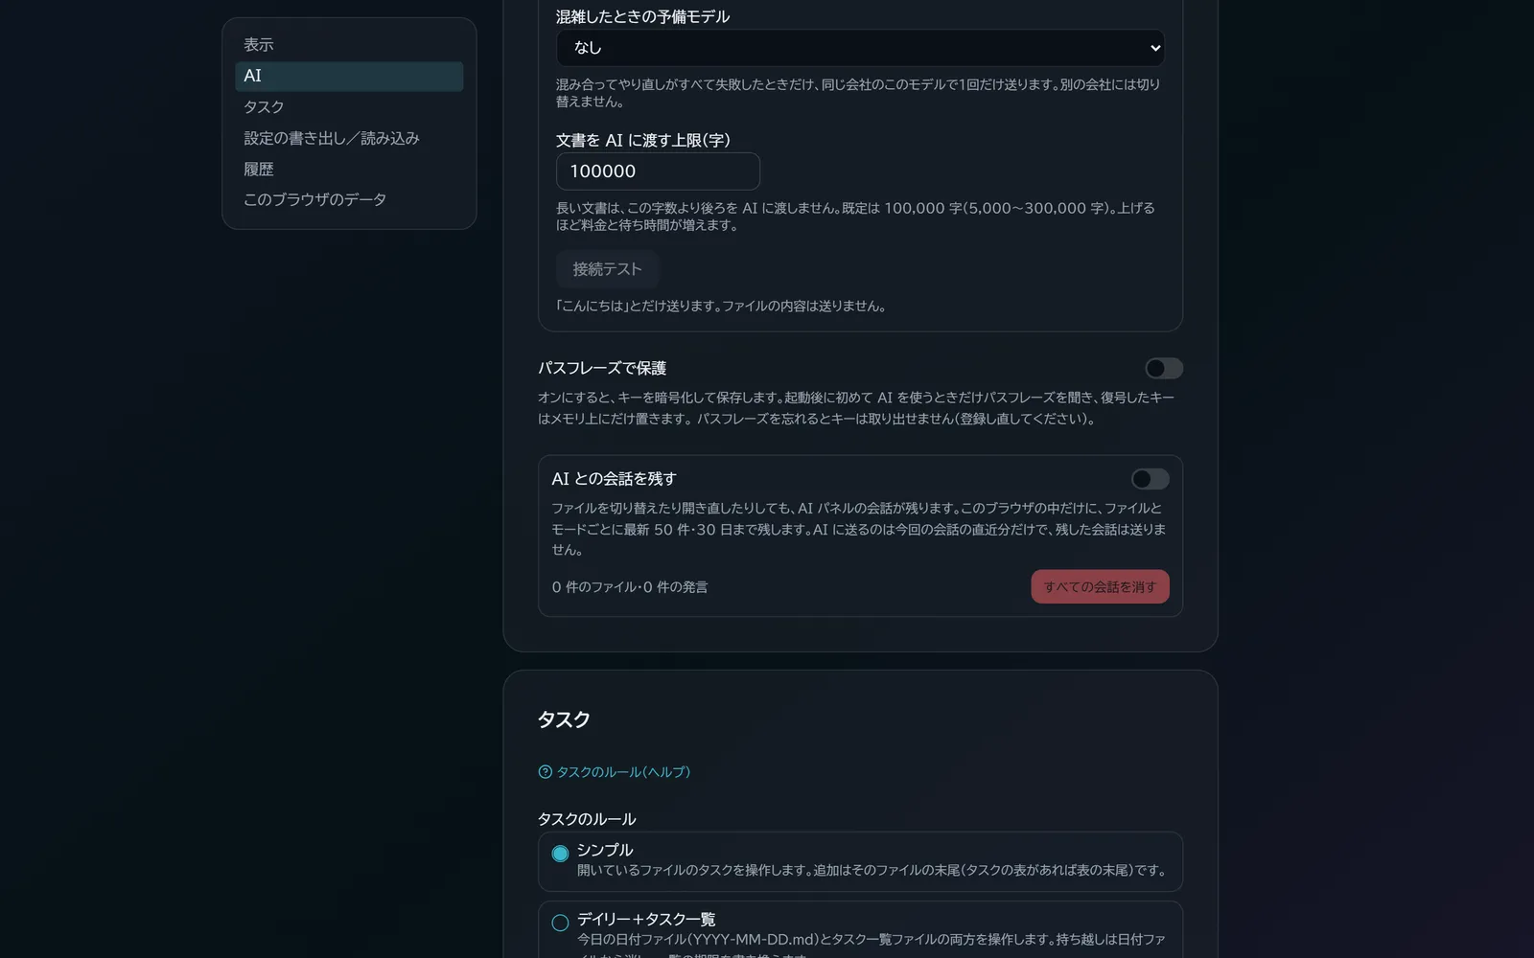
Task: Click the 0 件のファイル·0 件の発言 text
Action: (630, 587)
